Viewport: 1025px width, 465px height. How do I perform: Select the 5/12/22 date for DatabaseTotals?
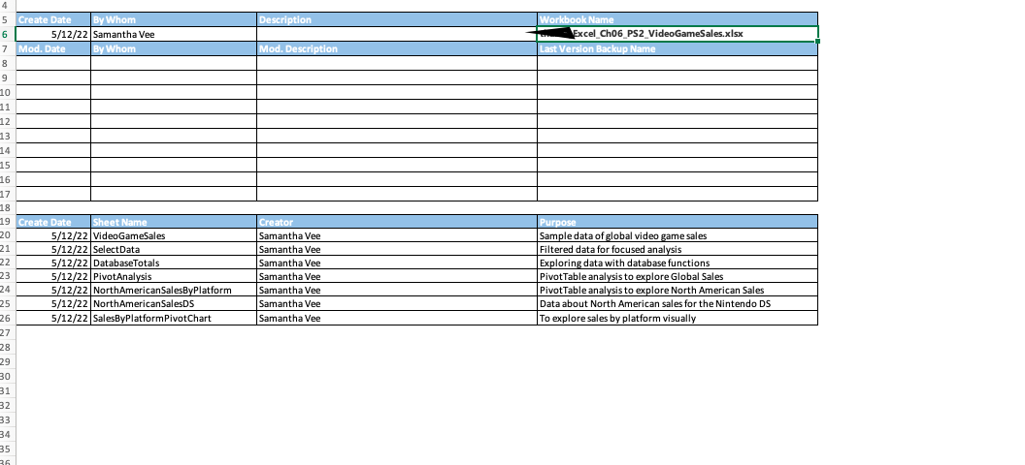tap(53, 263)
